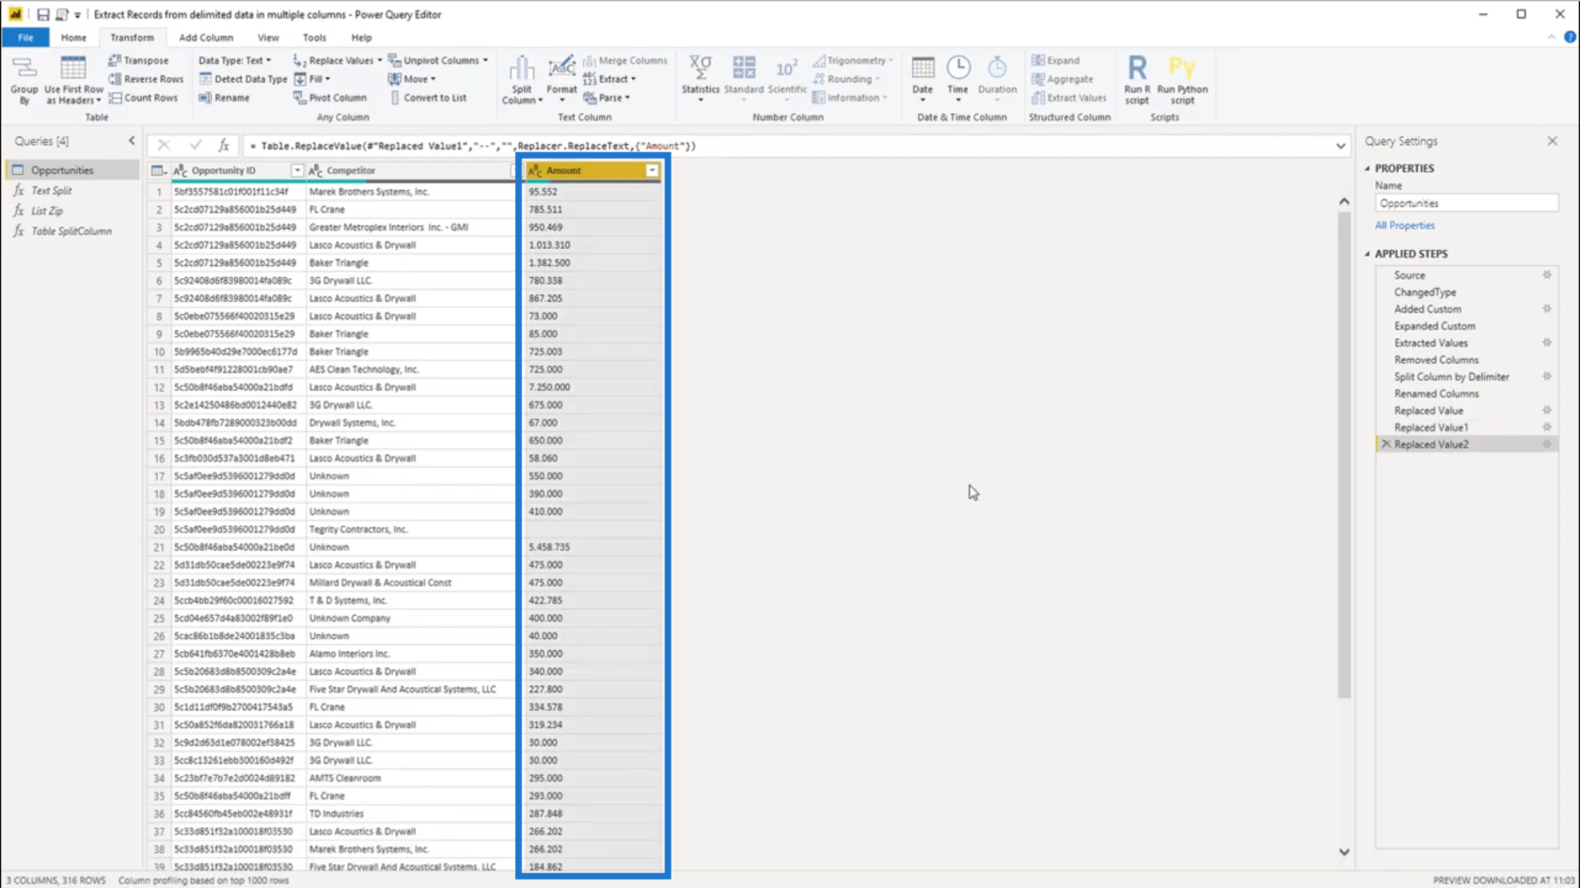
Task: Collapse the APPLIED STEPS section
Action: pos(1368,254)
